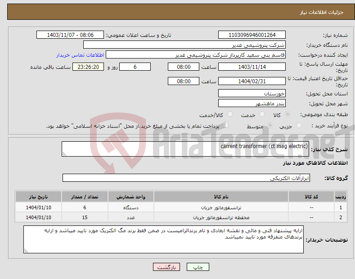
Task: Click the نام کالا column header
Action: click(x=221, y=197)
